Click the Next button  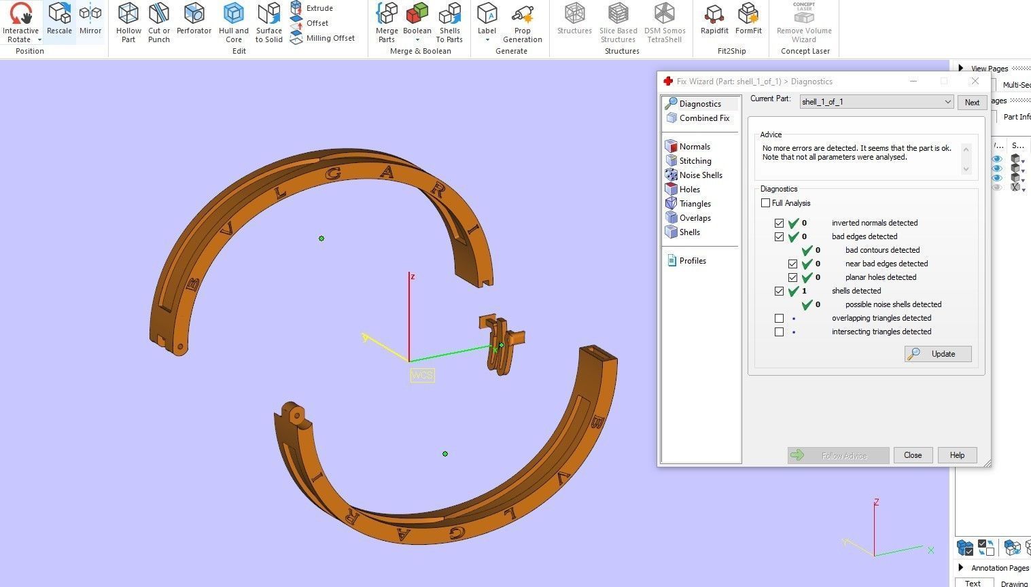972,103
